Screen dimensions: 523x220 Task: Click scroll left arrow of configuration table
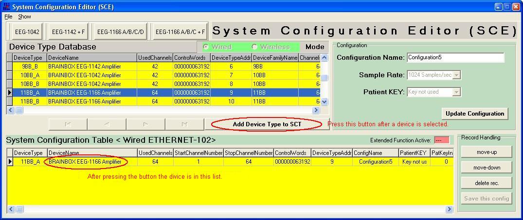(x=11, y=209)
